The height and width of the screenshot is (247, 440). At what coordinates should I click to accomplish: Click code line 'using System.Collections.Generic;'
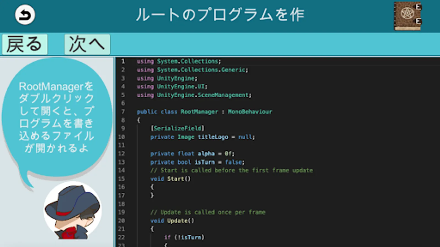point(192,70)
